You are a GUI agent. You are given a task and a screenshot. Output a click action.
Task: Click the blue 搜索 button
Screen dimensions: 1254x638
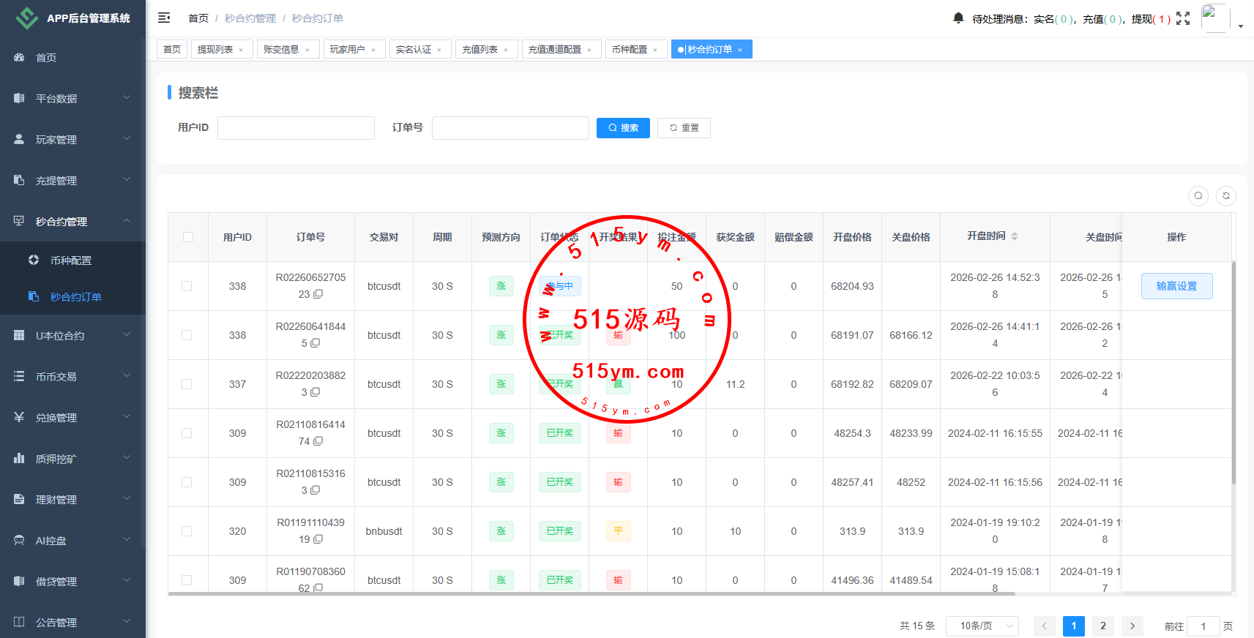click(x=623, y=128)
